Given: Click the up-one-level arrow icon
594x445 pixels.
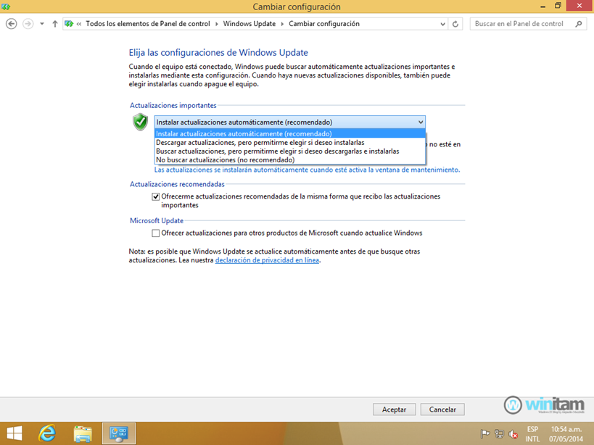Looking at the screenshot, I should click(56, 23).
